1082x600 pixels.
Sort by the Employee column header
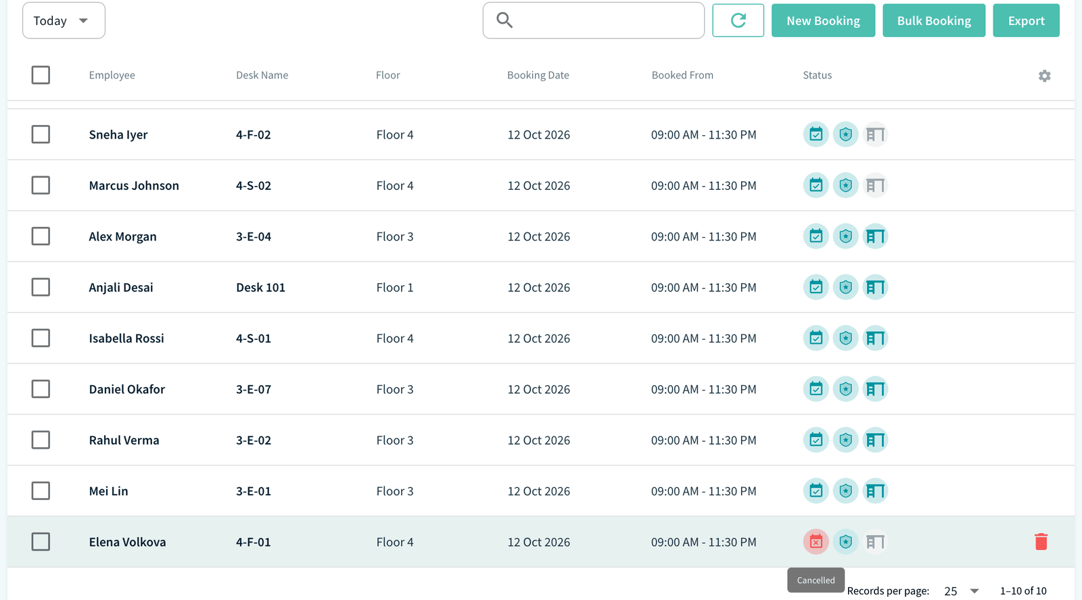tap(112, 75)
